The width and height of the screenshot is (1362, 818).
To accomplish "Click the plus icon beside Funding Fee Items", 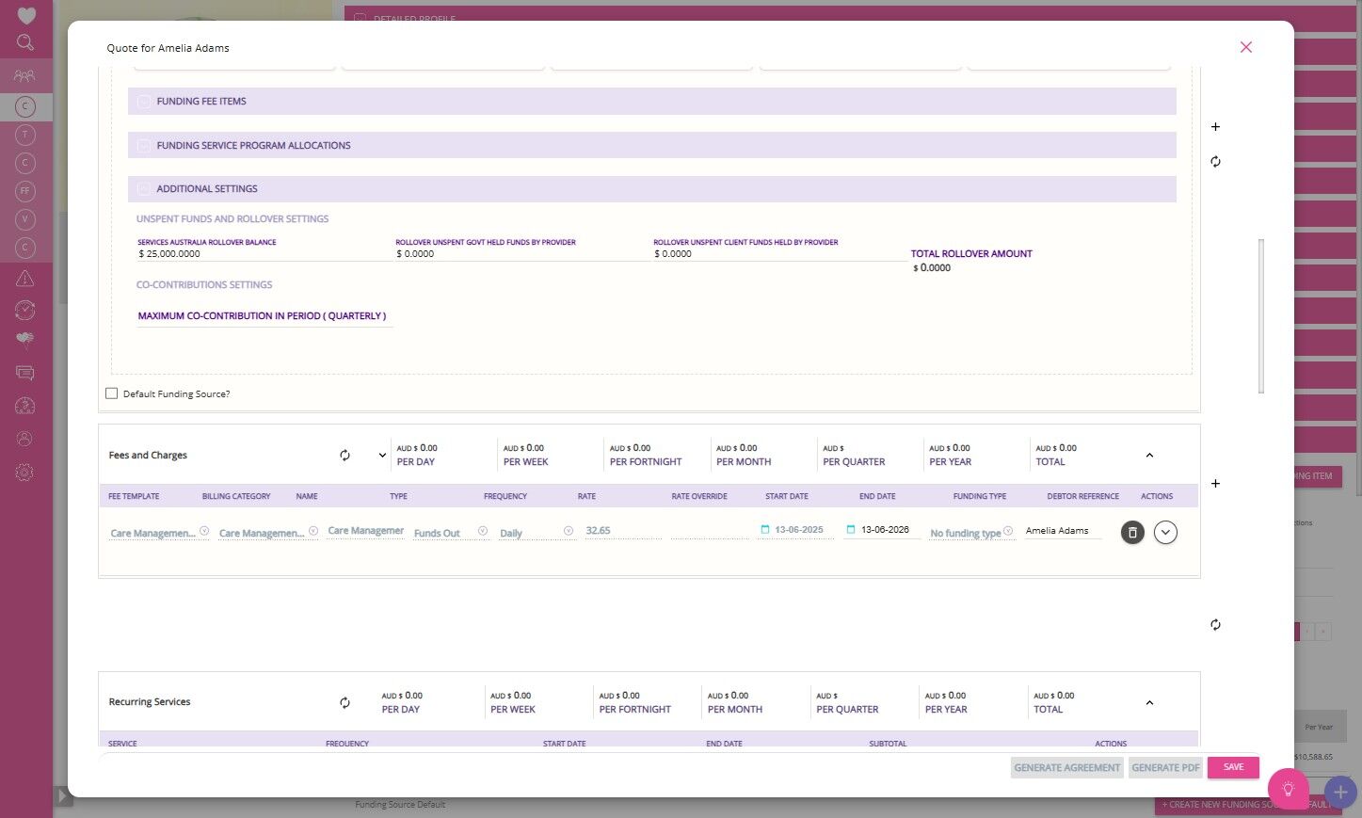I will [1215, 126].
